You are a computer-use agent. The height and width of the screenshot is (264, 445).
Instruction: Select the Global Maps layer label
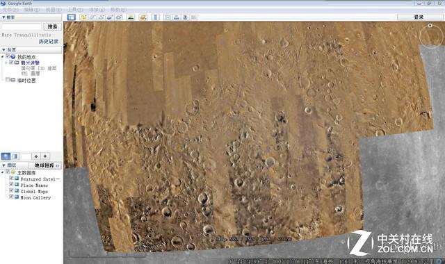tap(34, 192)
